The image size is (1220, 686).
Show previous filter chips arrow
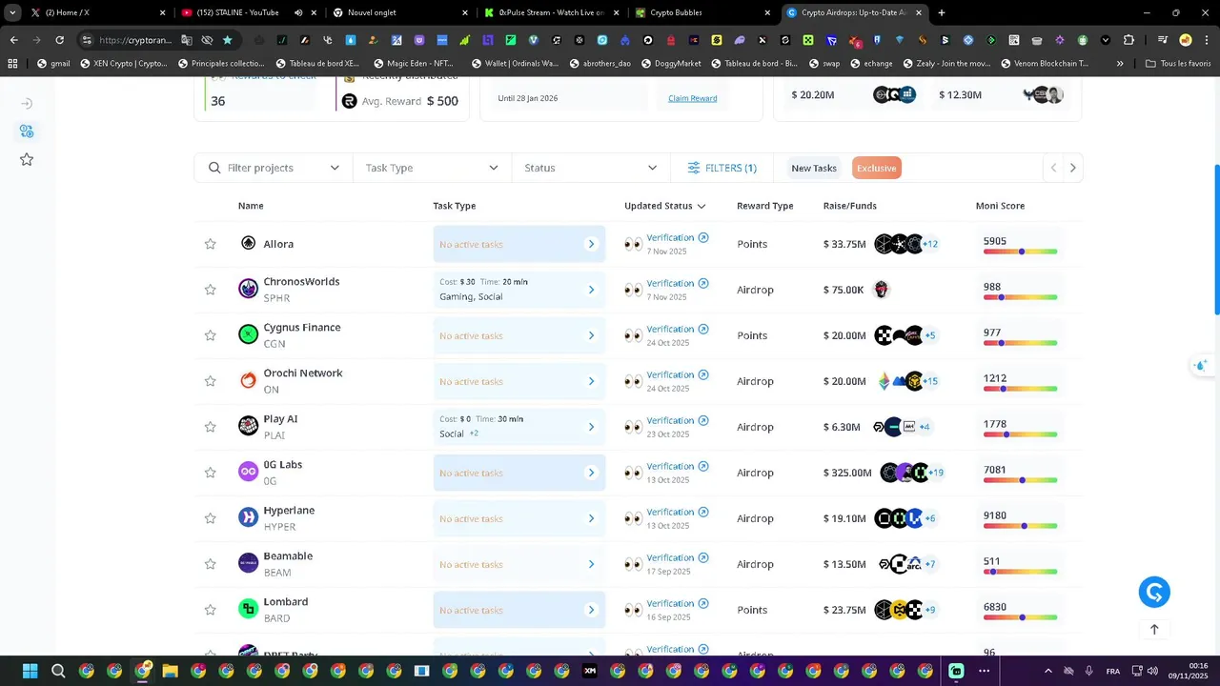pos(1053,168)
